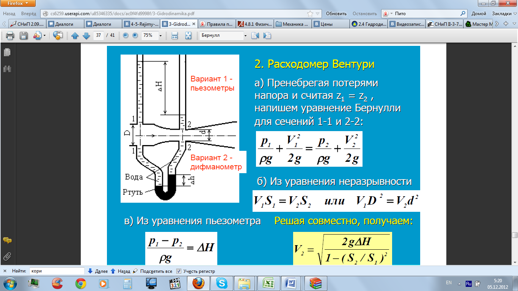This screenshot has height=291, width=518.
Task: Click Остановить to stop loading
Action: [x=364, y=13]
